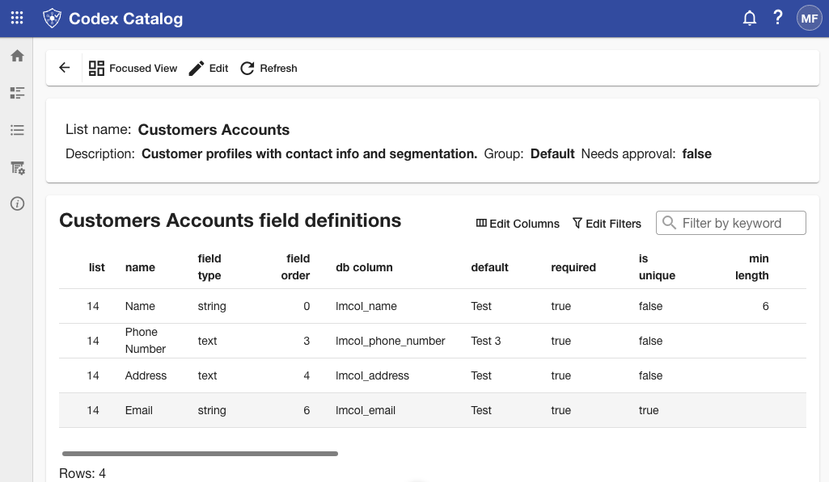829x482 pixels.
Task: Open the lists sidebar icon
Action: point(17,130)
